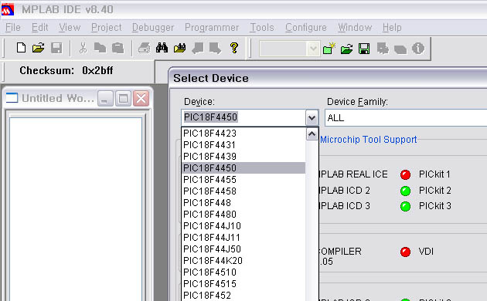This screenshot has height=301, width=487.
Task: Click the Go Backward toolbar icon
Action: [198, 48]
